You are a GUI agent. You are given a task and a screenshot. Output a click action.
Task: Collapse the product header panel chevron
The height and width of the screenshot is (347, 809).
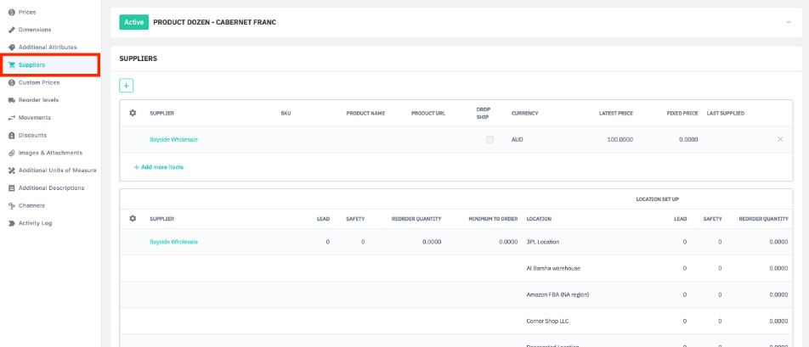[x=788, y=22]
